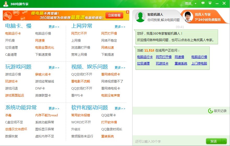Click the 重装系统 link in chat bubble
Viewport: 230px width, 146px height.
point(181,64)
